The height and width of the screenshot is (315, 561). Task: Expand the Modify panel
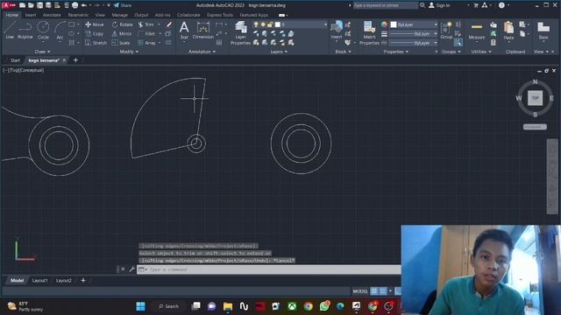[x=129, y=52]
